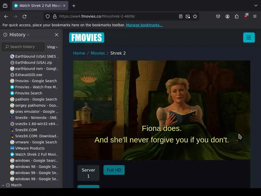Toggle reader view icon
This screenshot has height=196, width=261.
(181, 16)
